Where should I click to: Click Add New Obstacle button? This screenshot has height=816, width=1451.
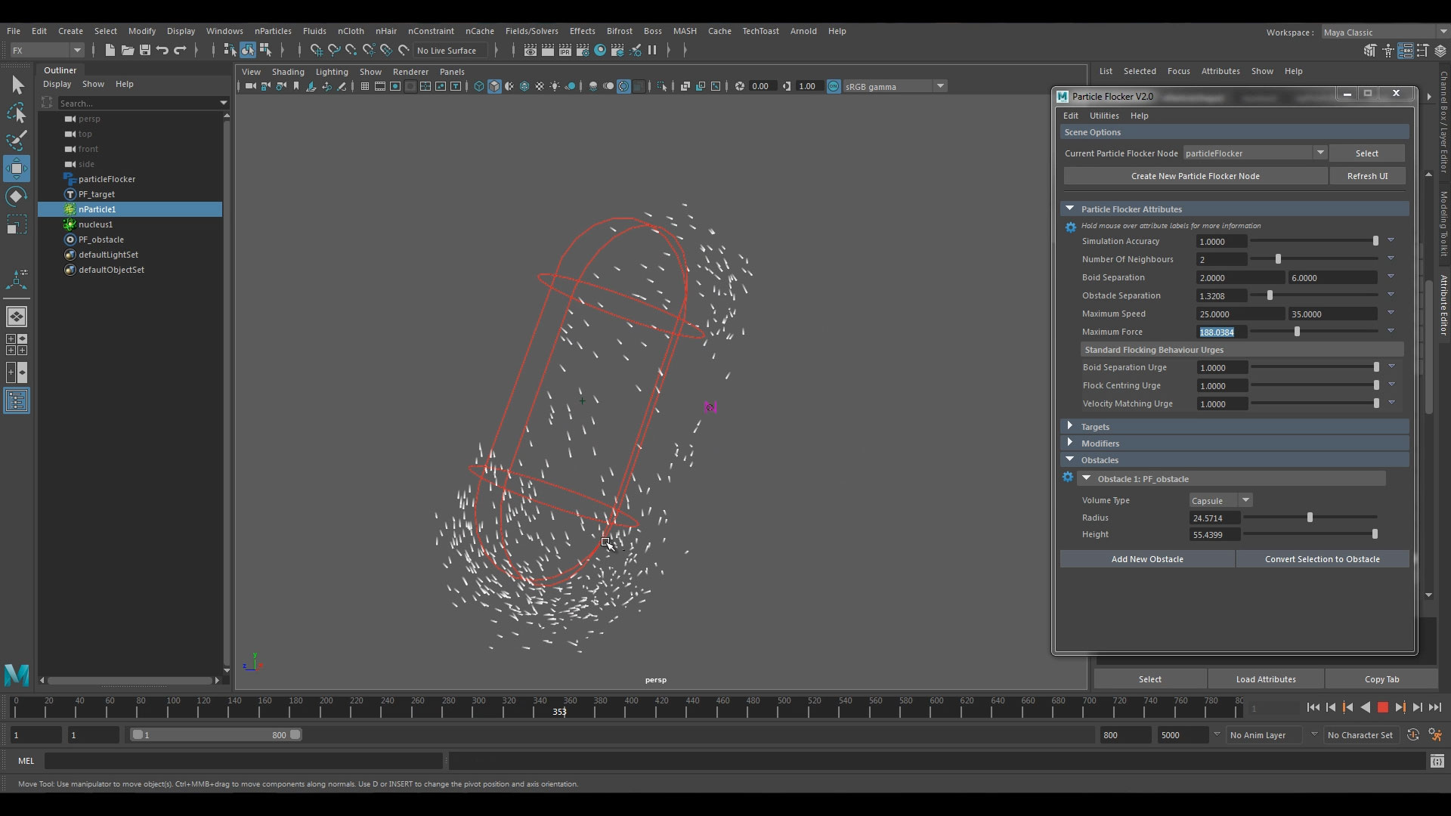tap(1146, 559)
